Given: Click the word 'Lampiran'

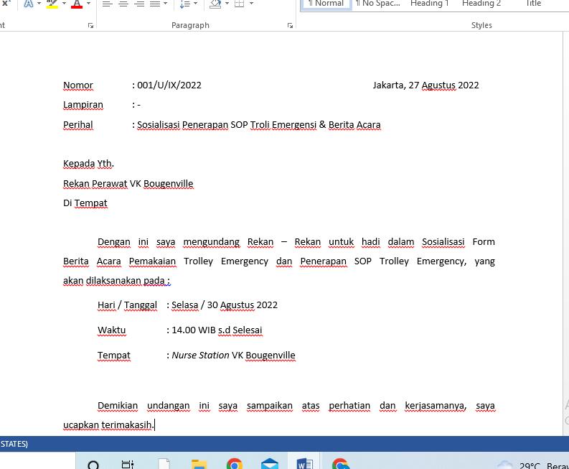Looking at the screenshot, I should click(x=83, y=105).
